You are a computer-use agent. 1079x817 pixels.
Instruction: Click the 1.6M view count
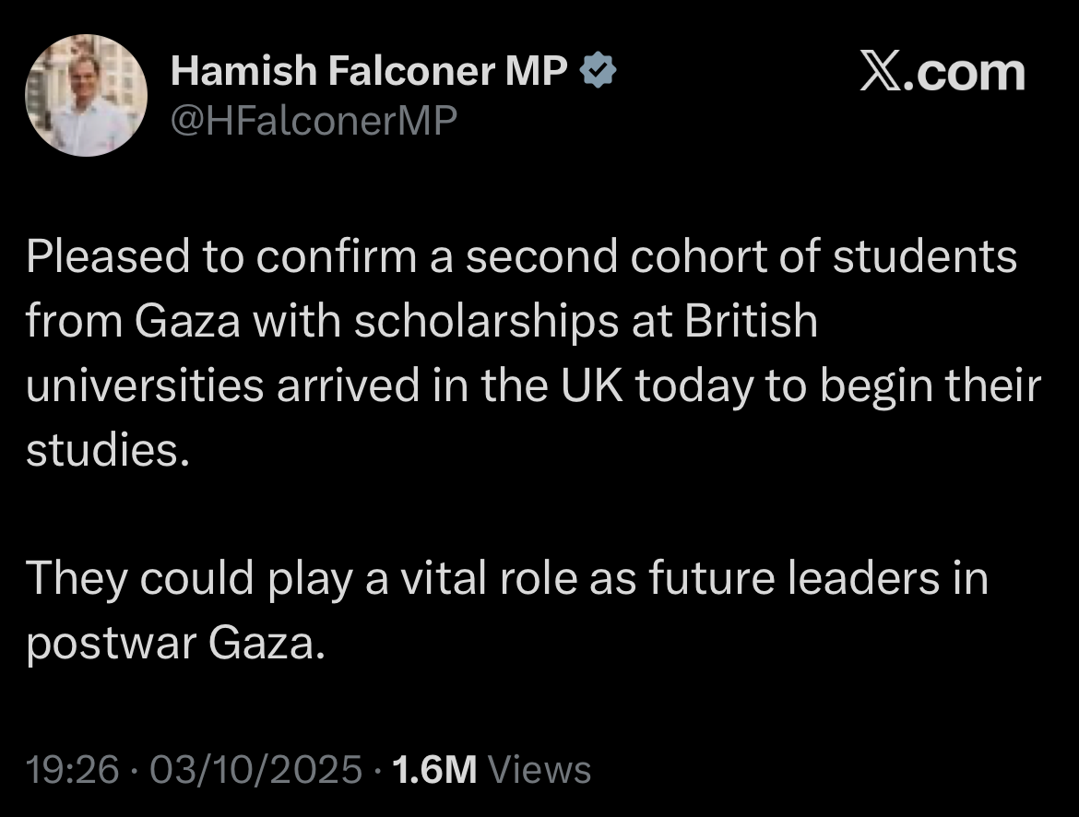pyautogui.click(x=435, y=769)
